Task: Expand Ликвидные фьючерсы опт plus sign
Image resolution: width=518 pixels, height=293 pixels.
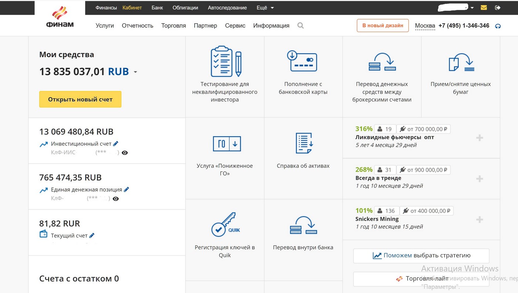Action: coord(480,138)
